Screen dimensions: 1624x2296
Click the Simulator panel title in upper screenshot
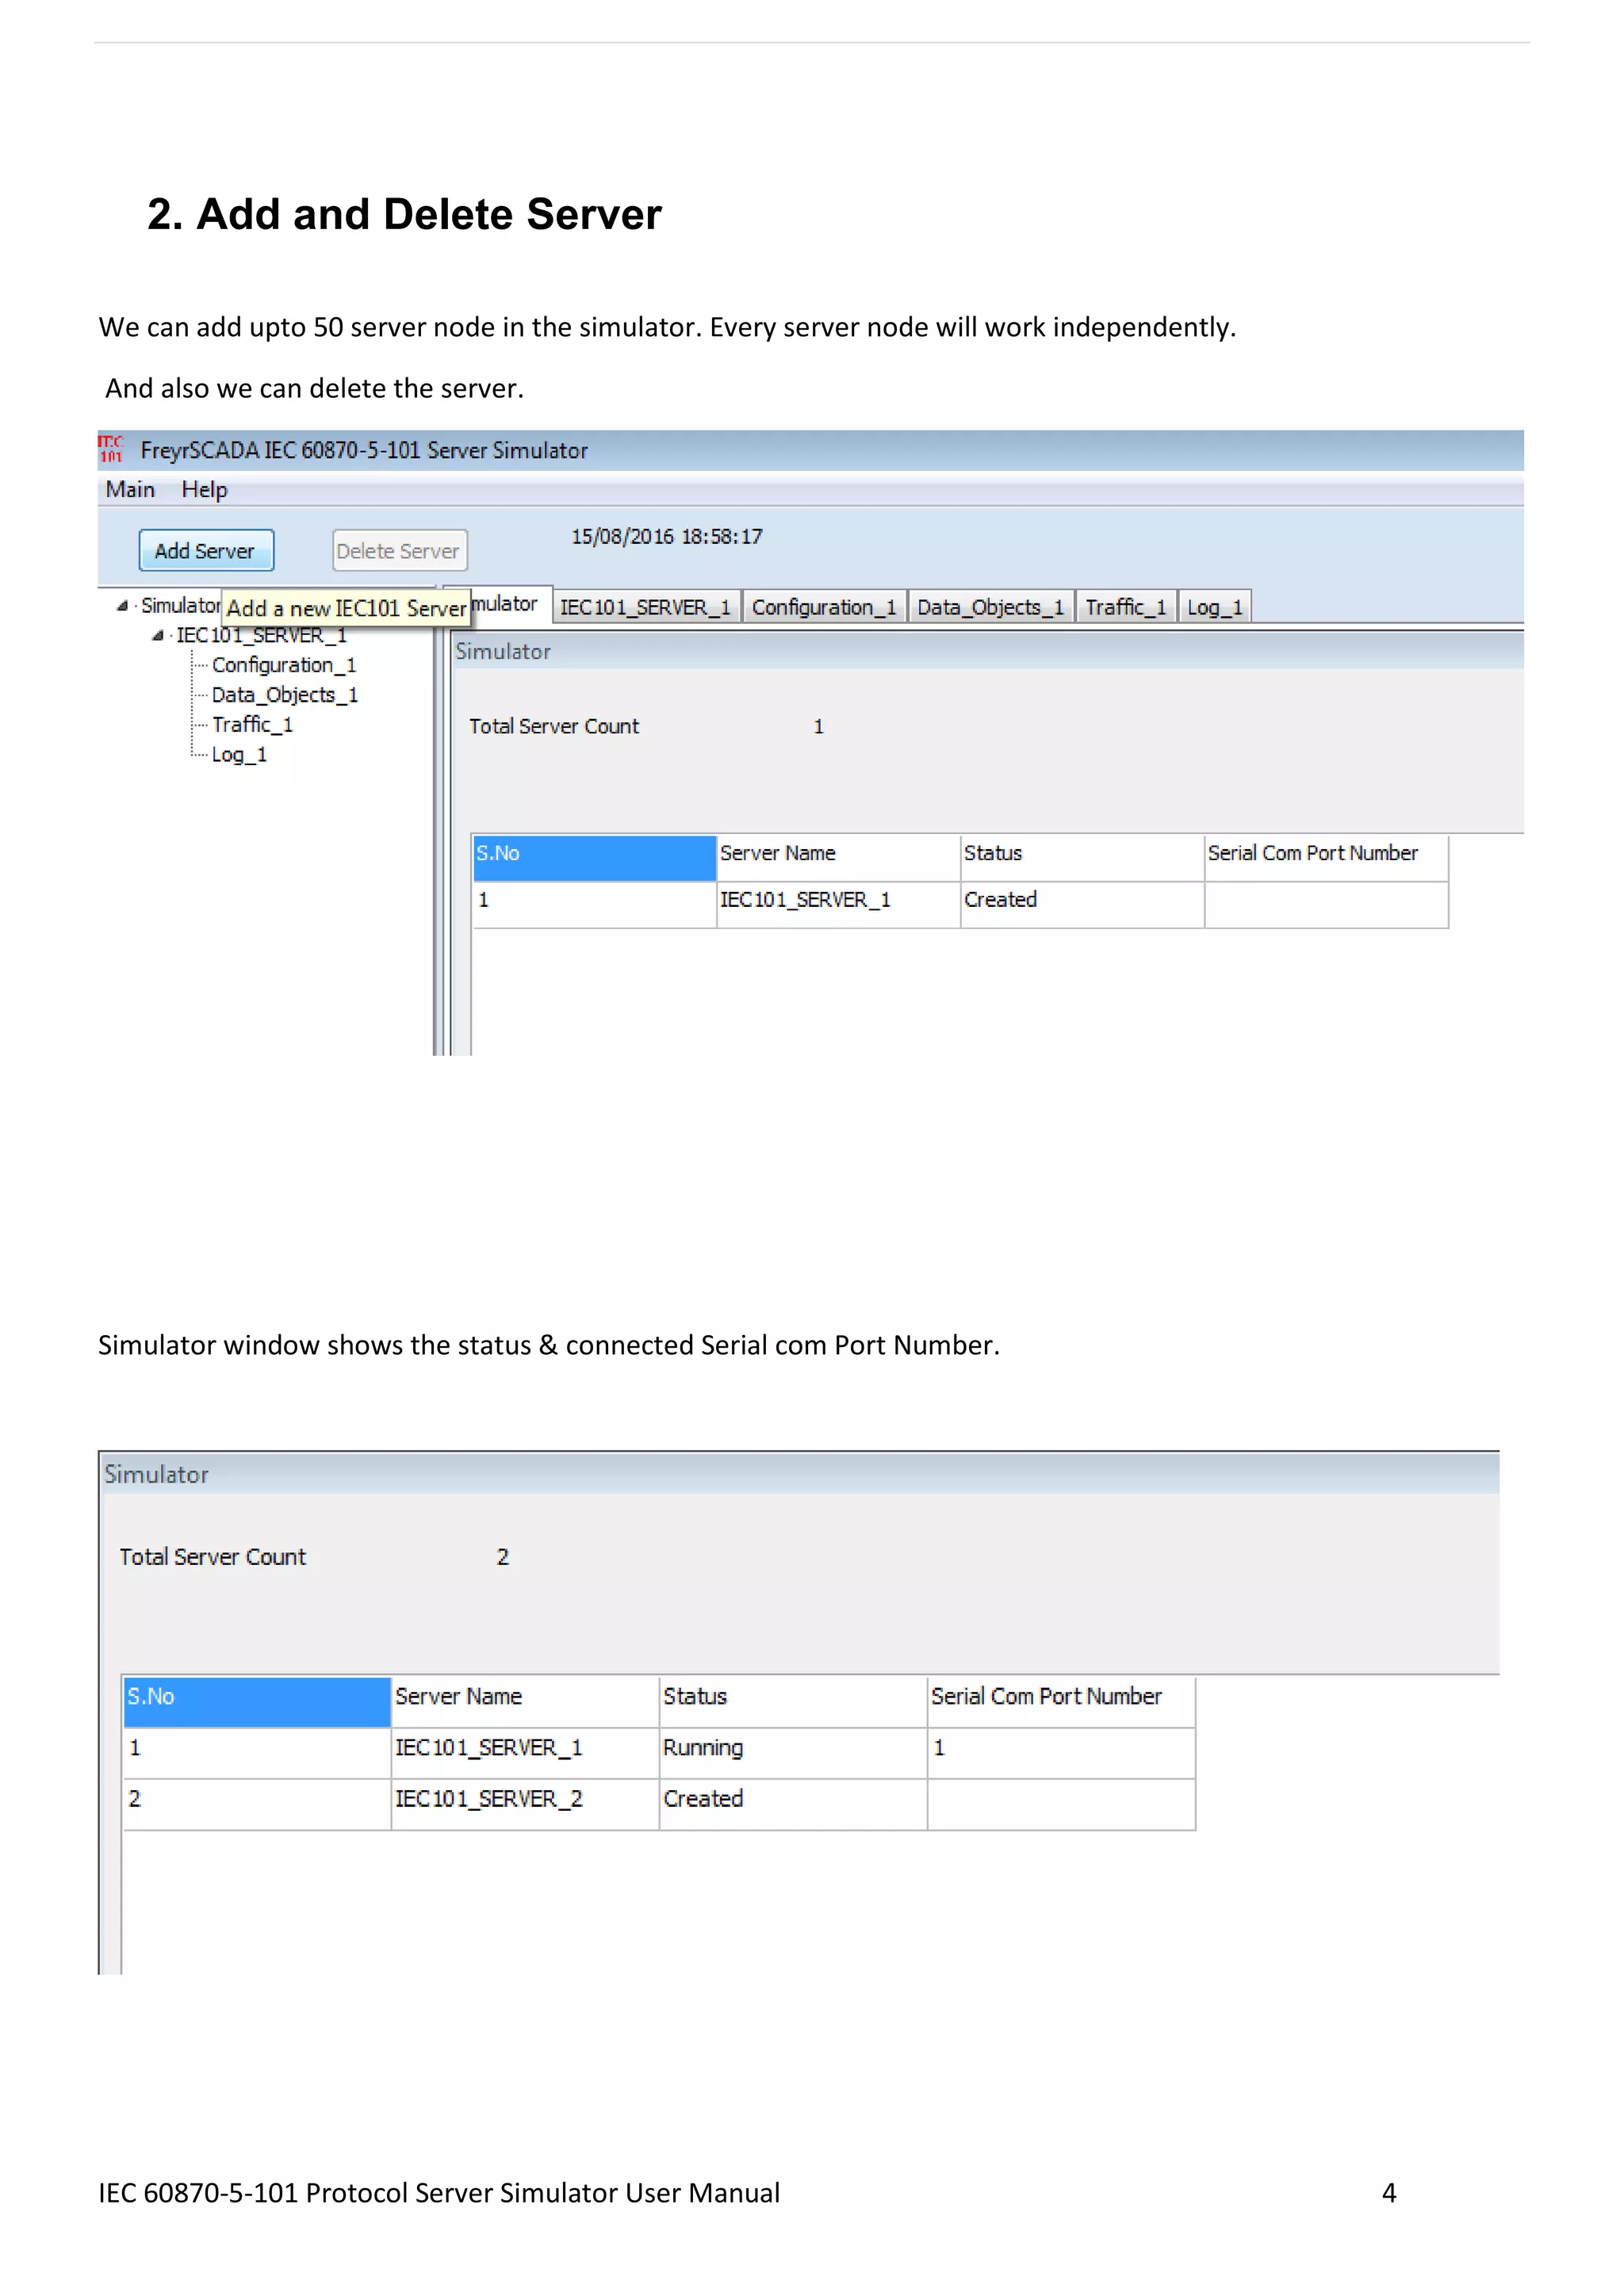(503, 652)
